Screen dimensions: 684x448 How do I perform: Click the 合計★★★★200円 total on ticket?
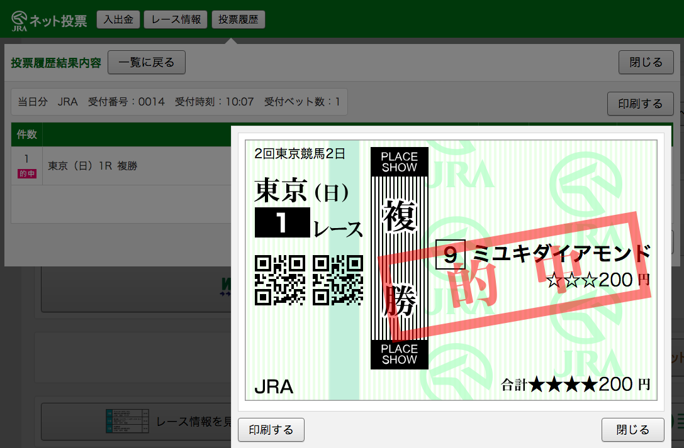click(575, 385)
